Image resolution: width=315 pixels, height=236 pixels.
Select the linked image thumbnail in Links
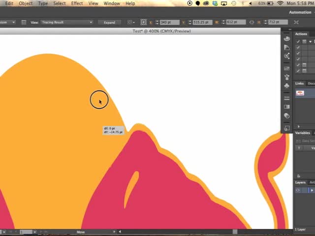(300, 93)
